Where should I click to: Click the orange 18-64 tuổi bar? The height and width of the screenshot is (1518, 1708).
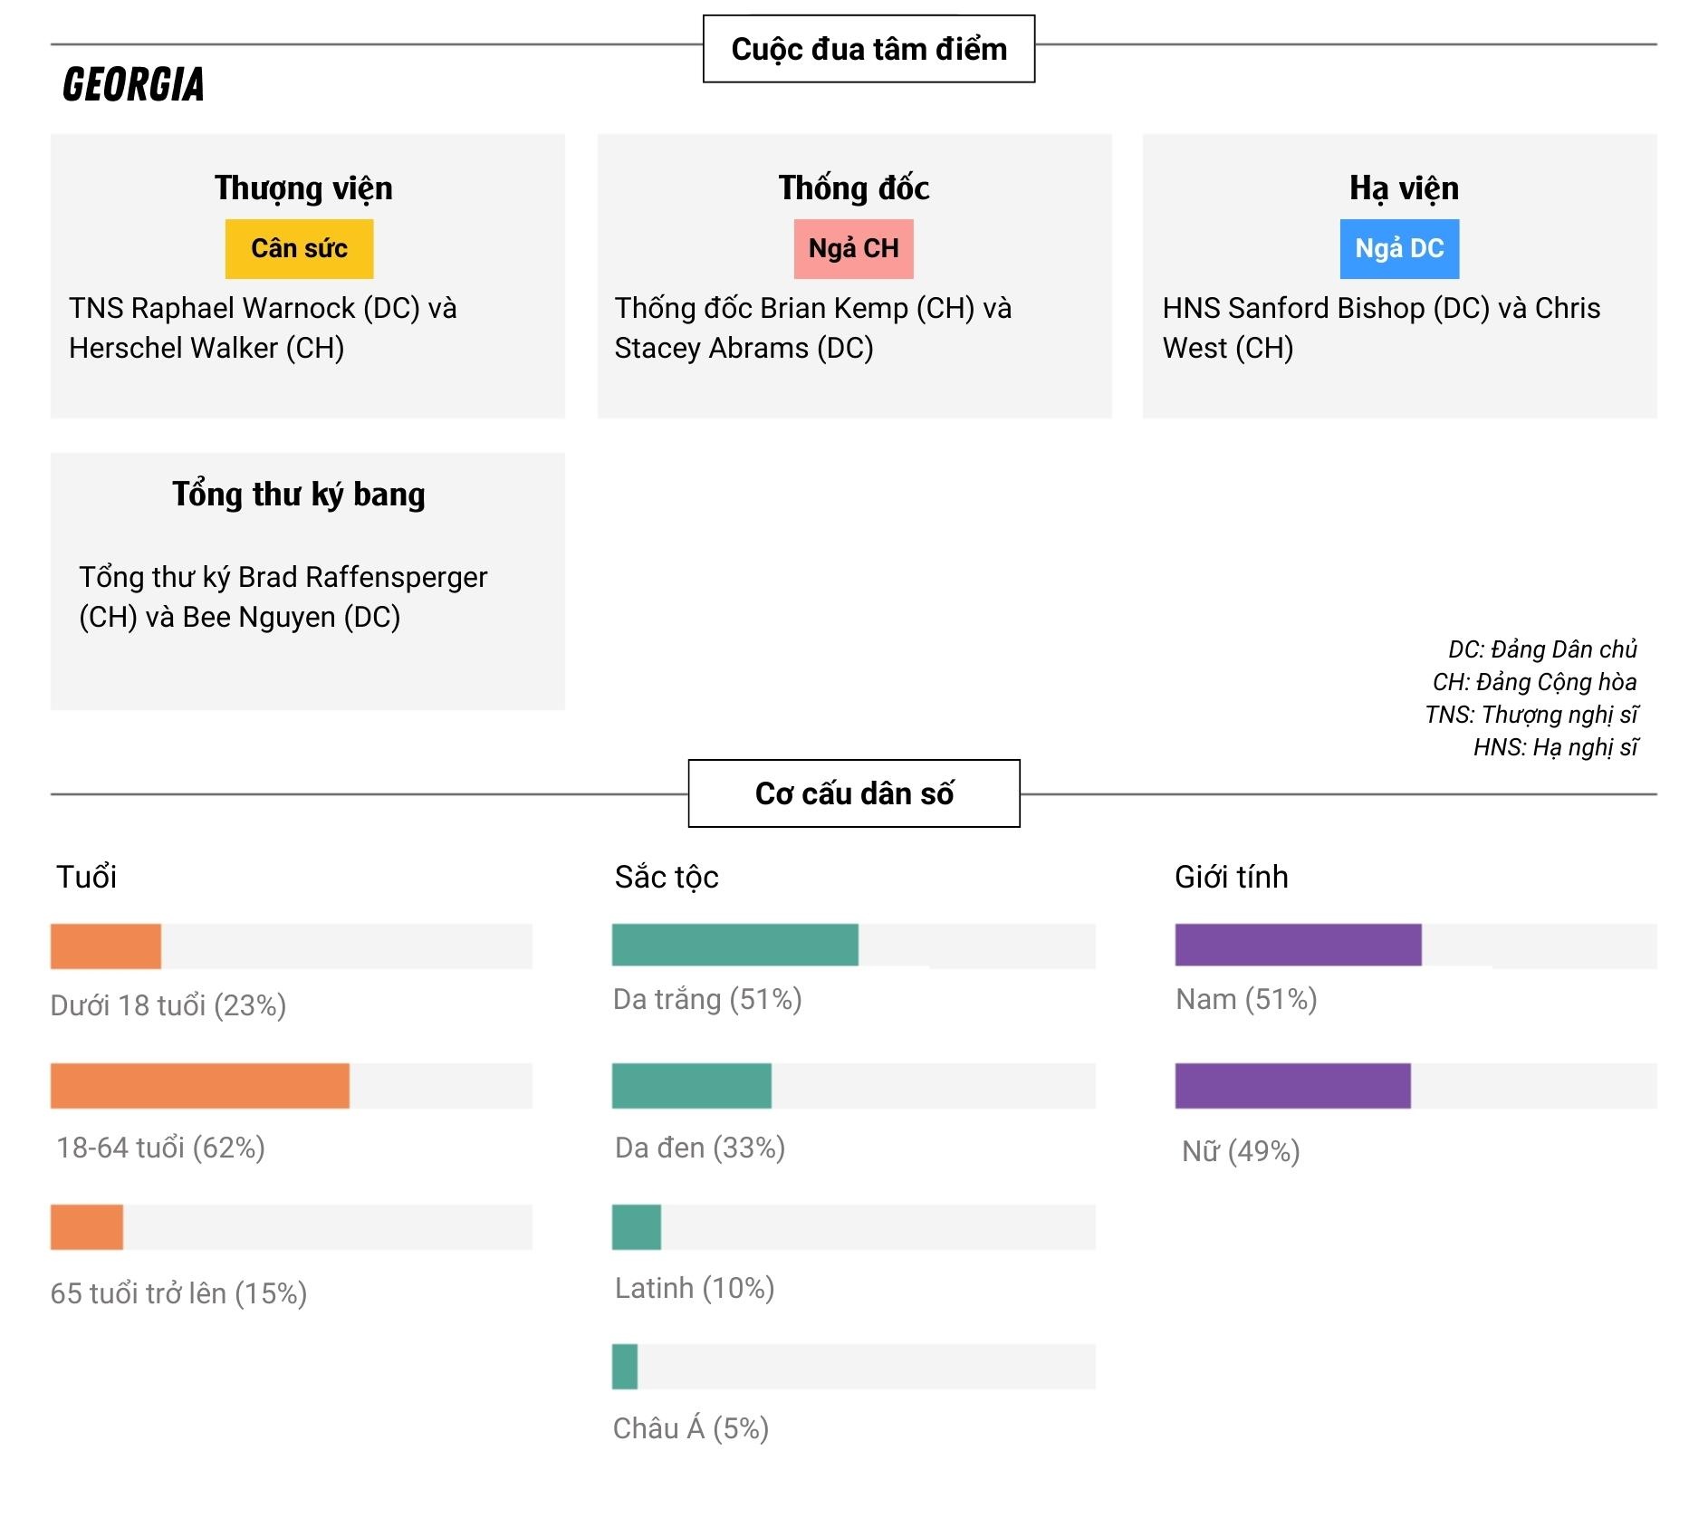(200, 1086)
